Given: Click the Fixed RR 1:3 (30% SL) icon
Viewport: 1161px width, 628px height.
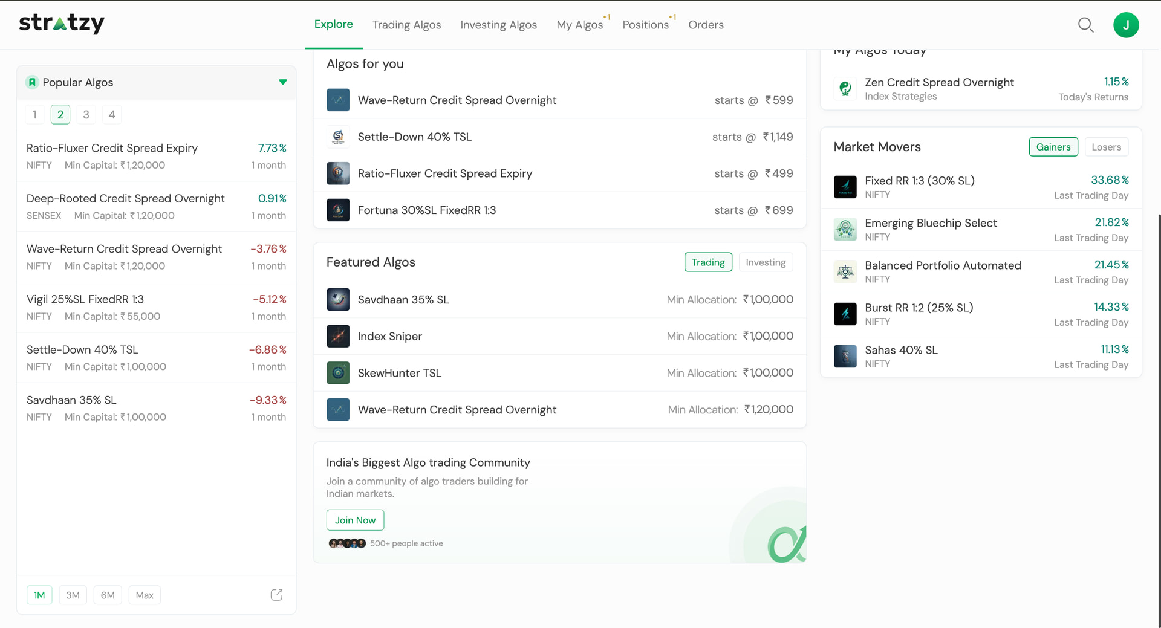Looking at the screenshot, I should (845, 187).
